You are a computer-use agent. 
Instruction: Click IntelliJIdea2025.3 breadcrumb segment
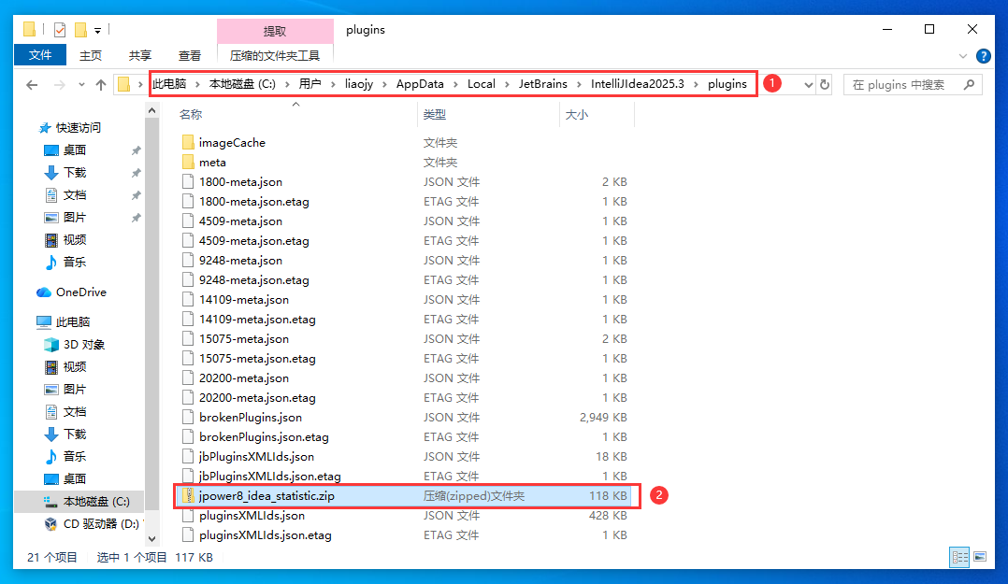[x=638, y=84]
